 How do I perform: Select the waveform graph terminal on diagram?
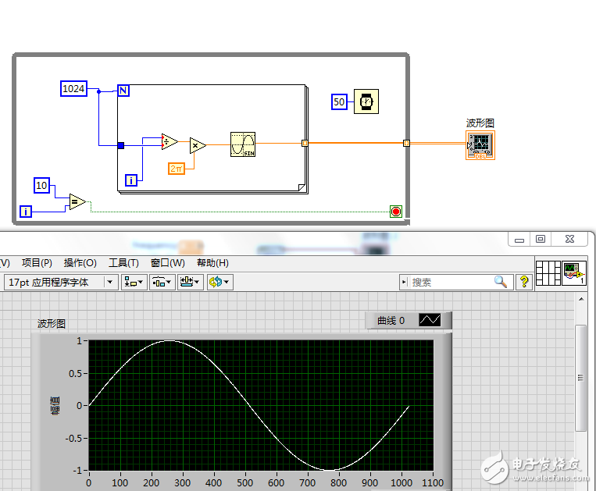480,145
